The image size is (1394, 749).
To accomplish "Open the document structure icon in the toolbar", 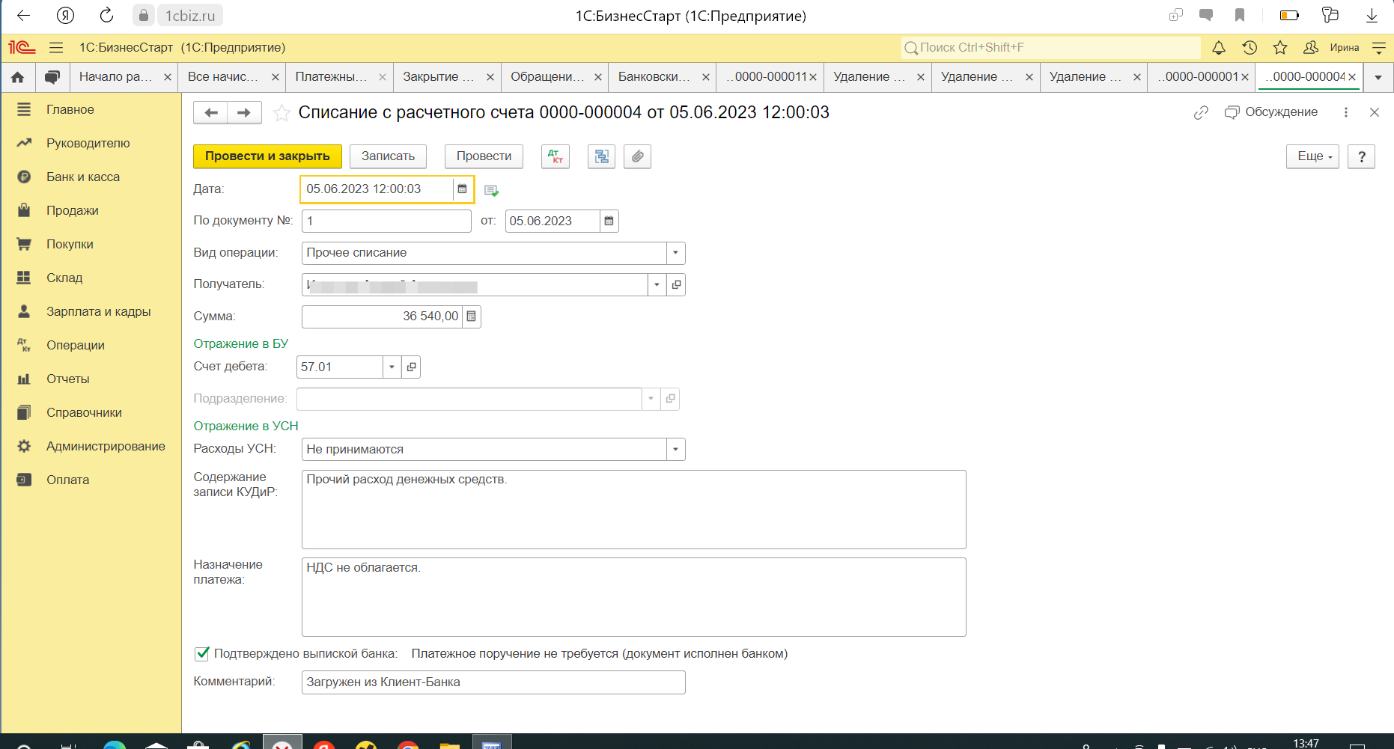I will 601,156.
